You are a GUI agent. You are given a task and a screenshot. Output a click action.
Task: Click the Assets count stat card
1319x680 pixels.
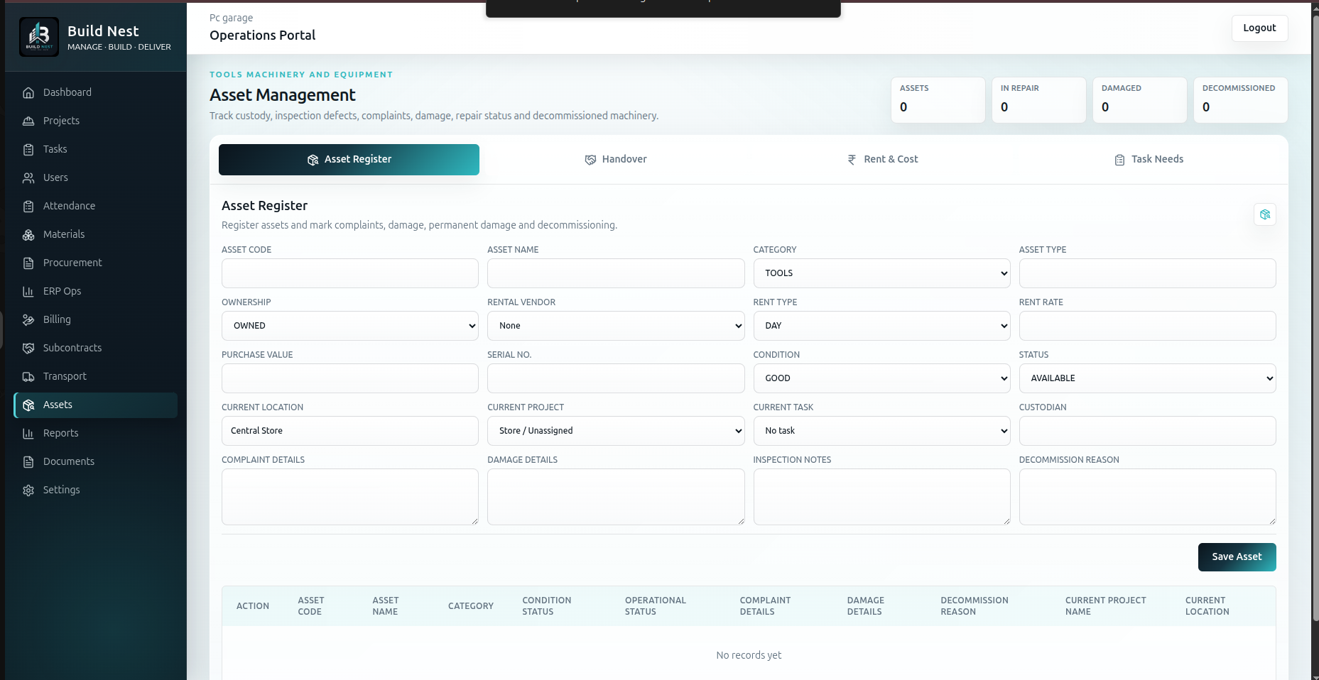(x=938, y=100)
